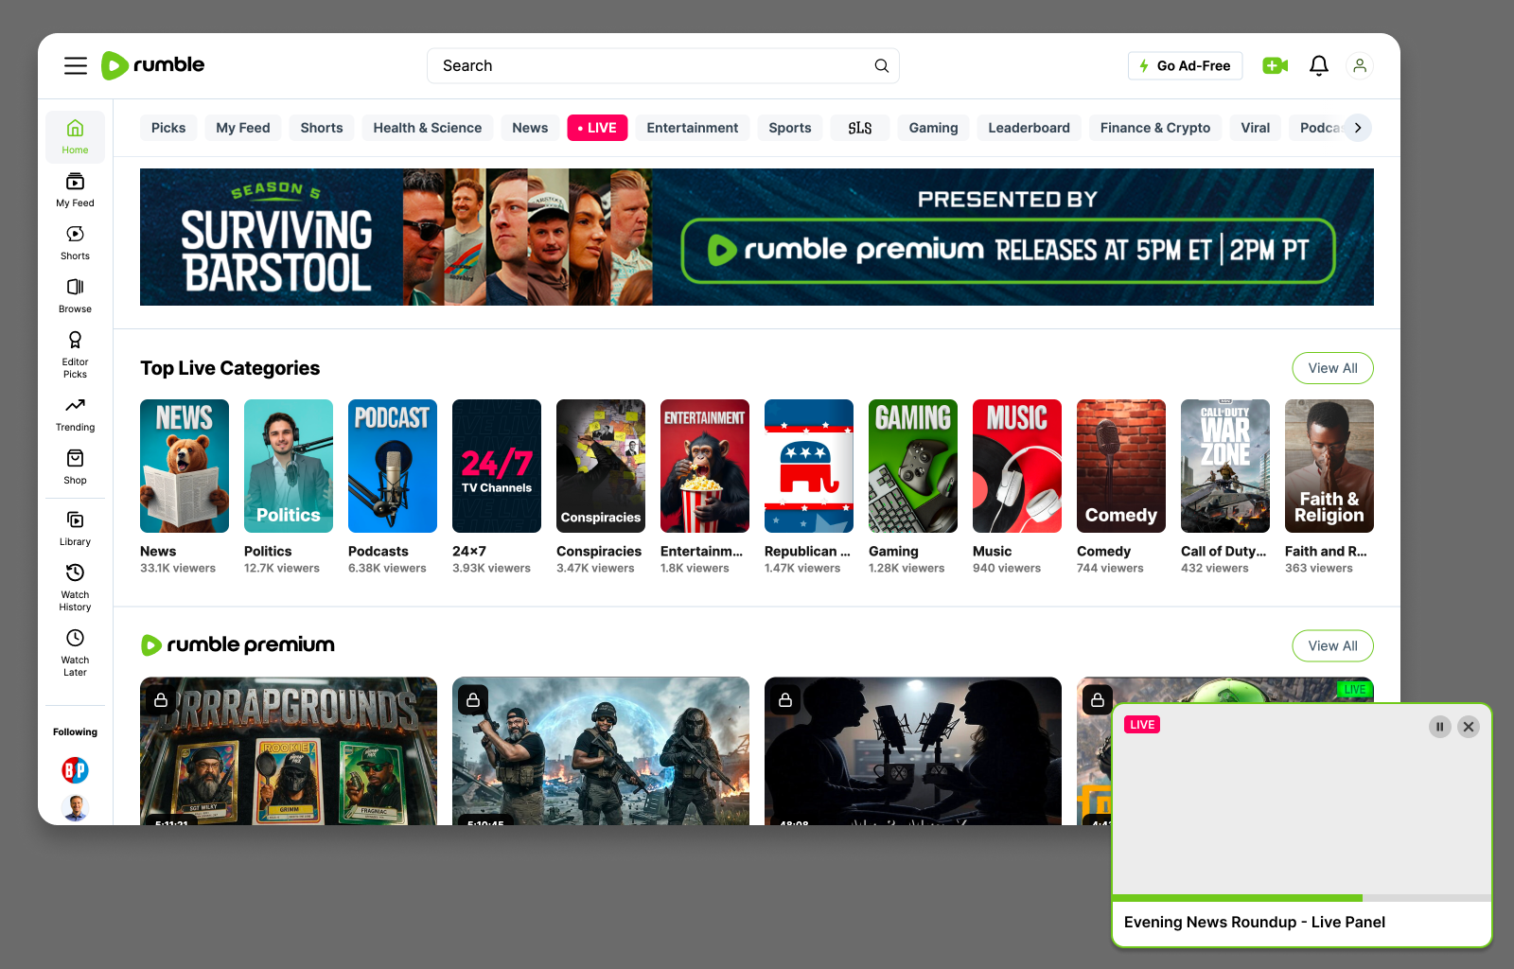Click the rumble premium section logo
This screenshot has height=969, width=1514.
(x=238, y=645)
